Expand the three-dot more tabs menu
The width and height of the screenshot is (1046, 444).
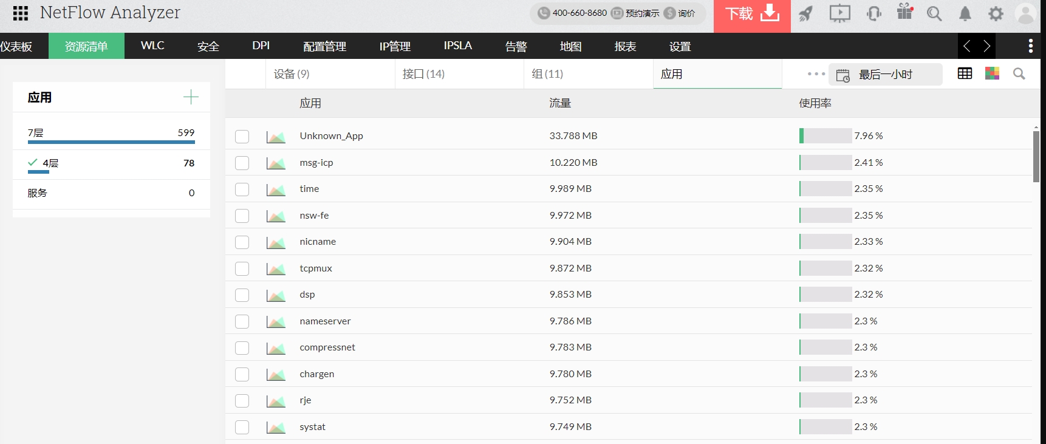coord(816,74)
